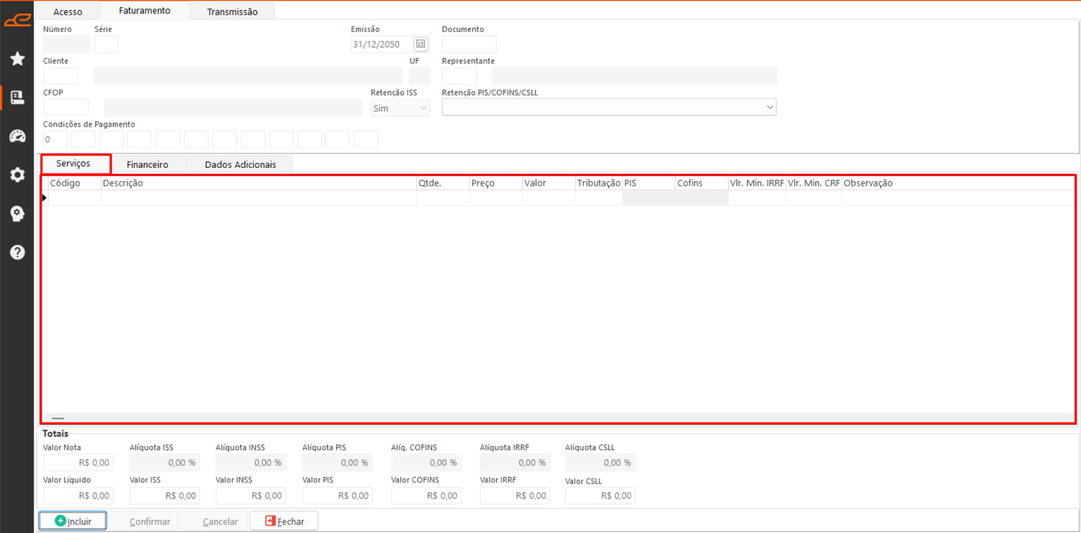Open help question mark icon
Viewport: 1081px width, 533px height.
tap(17, 252)
